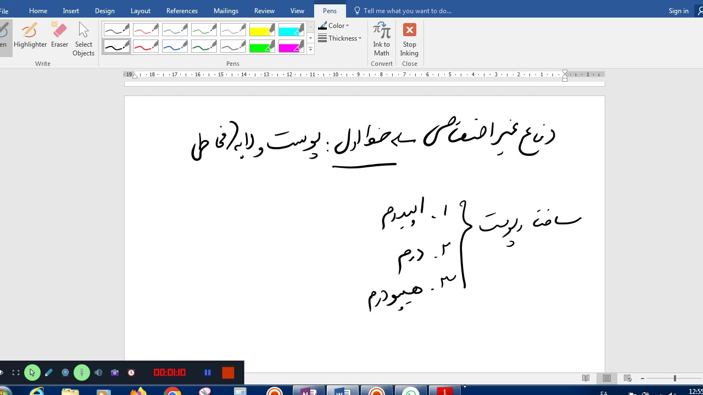Switch to the Insert ribbon tab
The image size is (703, 395).
[x=71, y=11]
